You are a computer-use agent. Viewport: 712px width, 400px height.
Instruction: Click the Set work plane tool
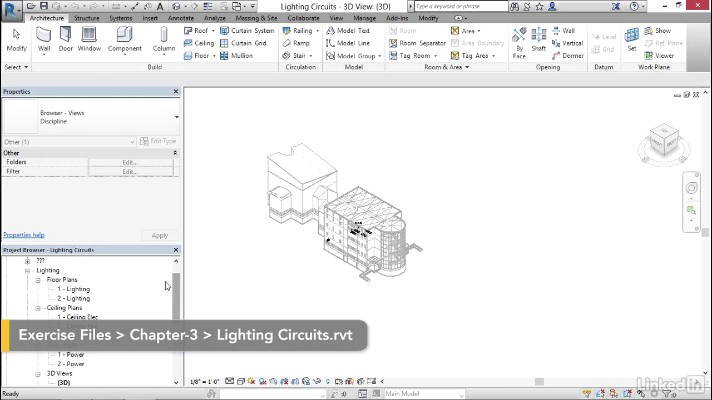pos(632,40)
